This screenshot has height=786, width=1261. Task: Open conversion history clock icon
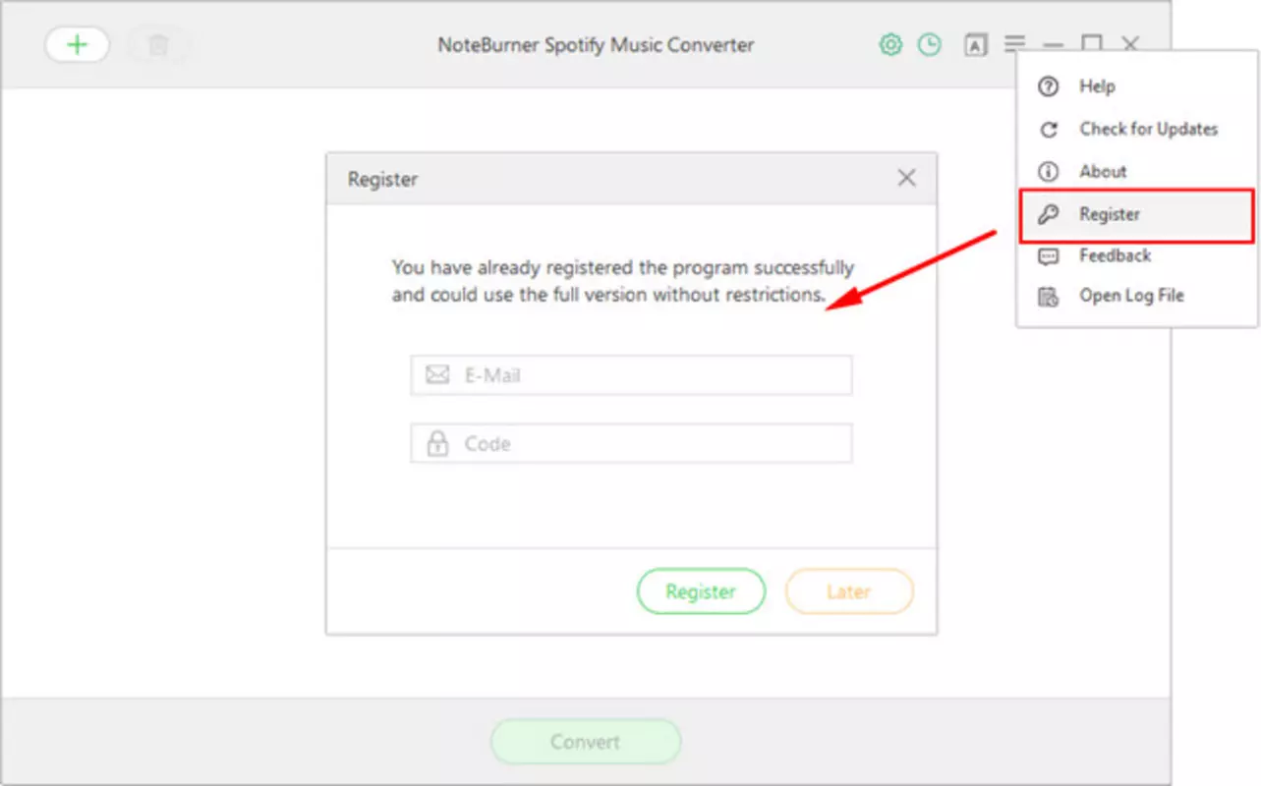pyautogui.click(x=929, y=44)
